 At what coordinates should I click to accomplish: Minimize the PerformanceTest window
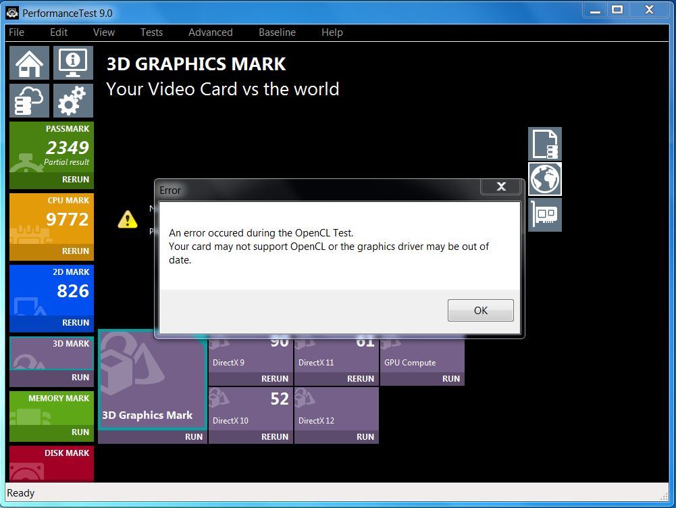(x=595, y=10)
